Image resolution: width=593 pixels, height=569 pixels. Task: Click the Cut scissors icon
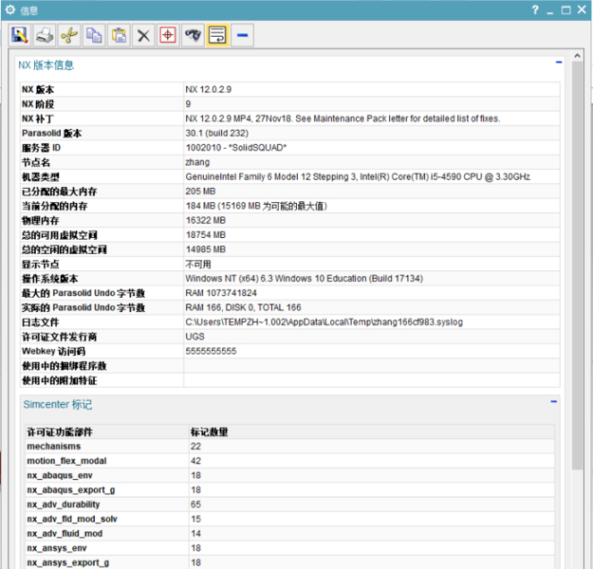69,35
